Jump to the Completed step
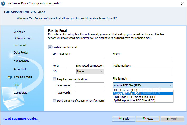Screen dimensions: 187x125 pos(21,93)
